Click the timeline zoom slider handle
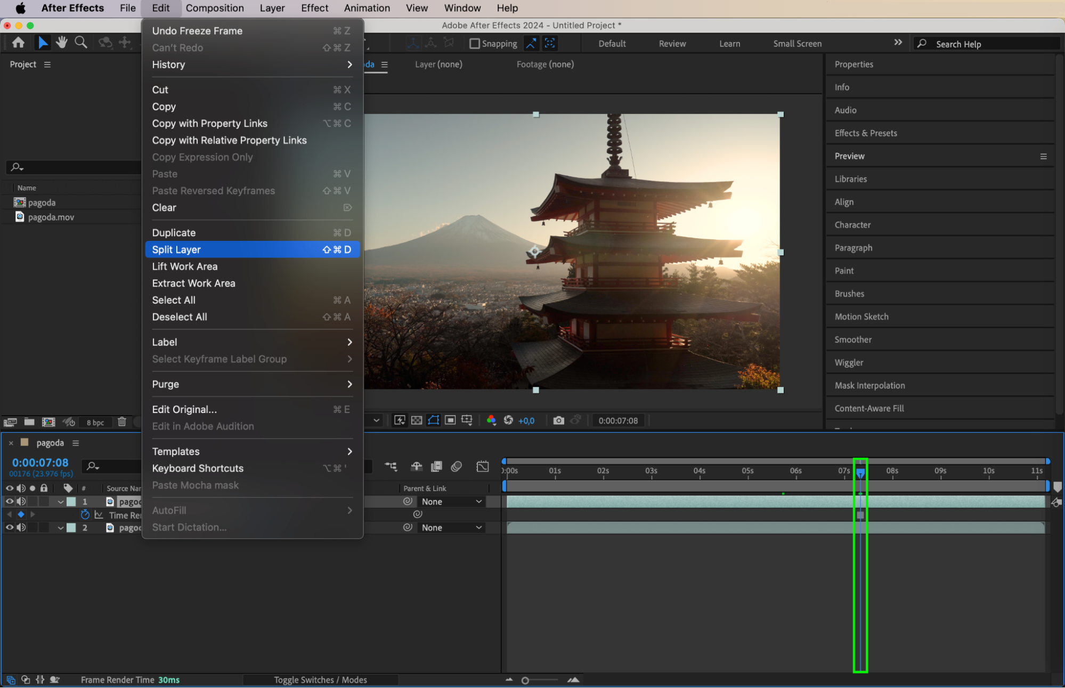Image resolution: width=1065 pixels, height=688 pixels. 525,681
